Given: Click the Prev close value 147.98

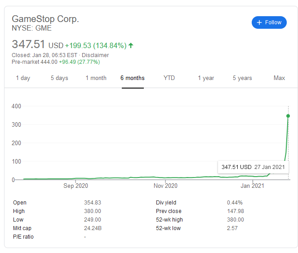Looking at the screenshot, I should [x=236, y=211].
